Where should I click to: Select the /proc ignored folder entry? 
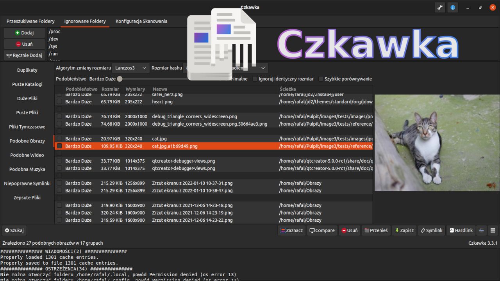pos(54,32)
